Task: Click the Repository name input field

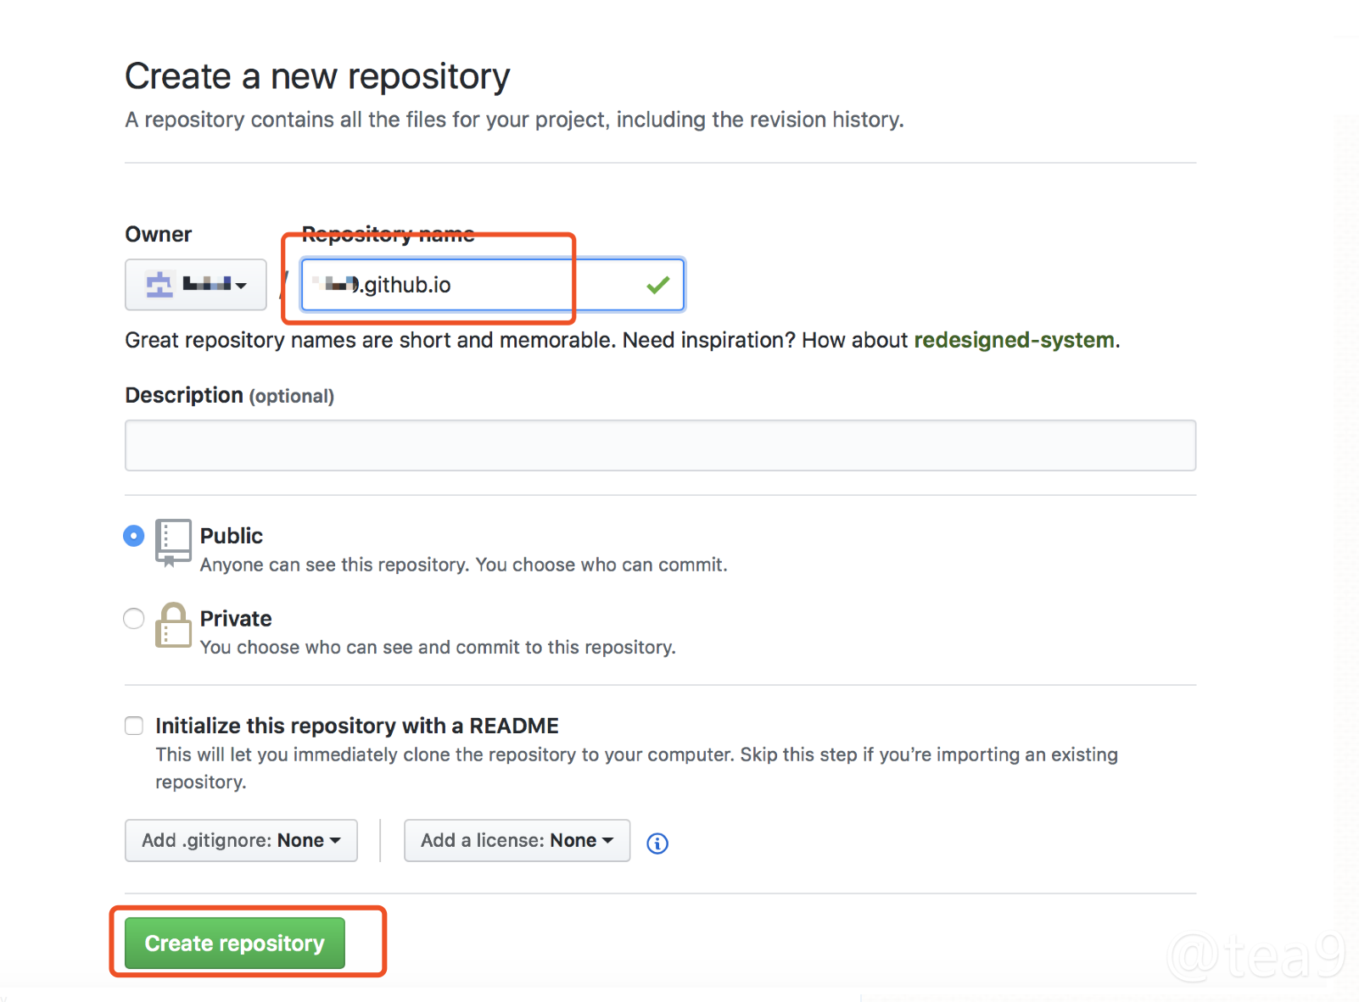Action: click(x=492, y=285)
